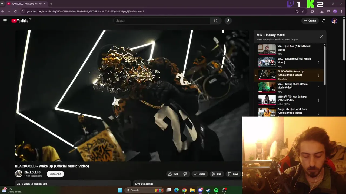Share the video
The width and height of the screenshot is (346, 194).
199,174
